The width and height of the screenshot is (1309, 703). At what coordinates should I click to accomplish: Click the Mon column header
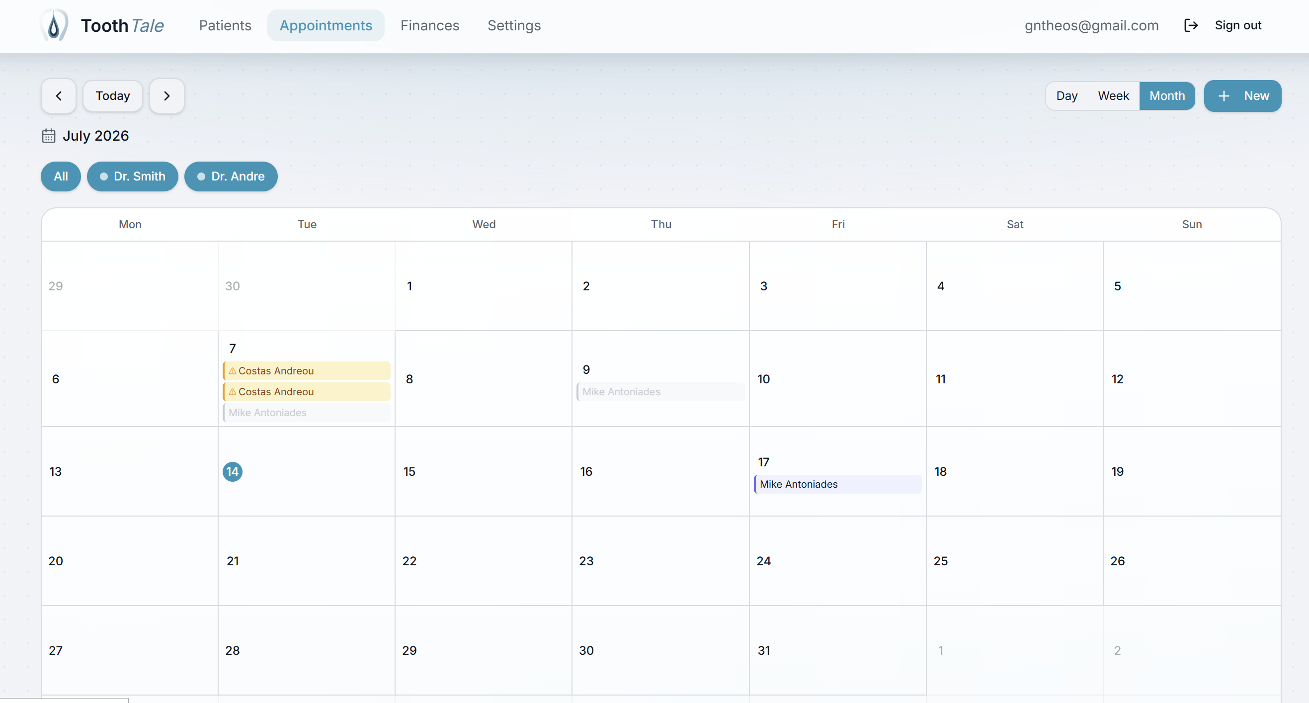[x=130, y=224]
